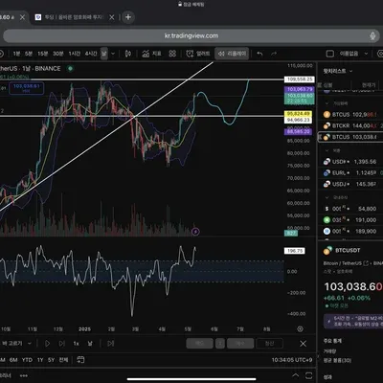
Task: Select the 4-hour timeframe
Action: 91,54
